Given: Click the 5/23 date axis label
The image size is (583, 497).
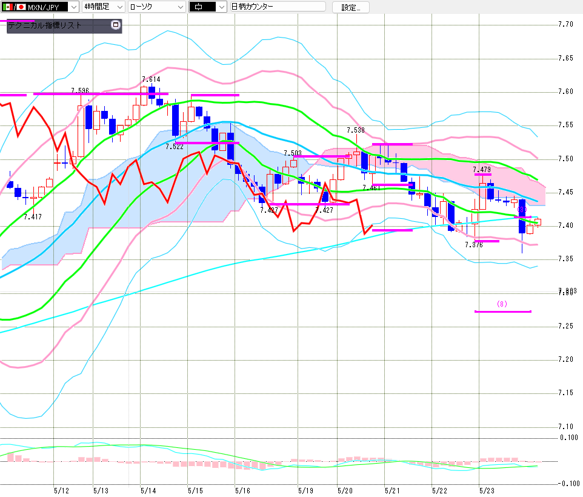Looking at the screenshot, I should (487, 491).
